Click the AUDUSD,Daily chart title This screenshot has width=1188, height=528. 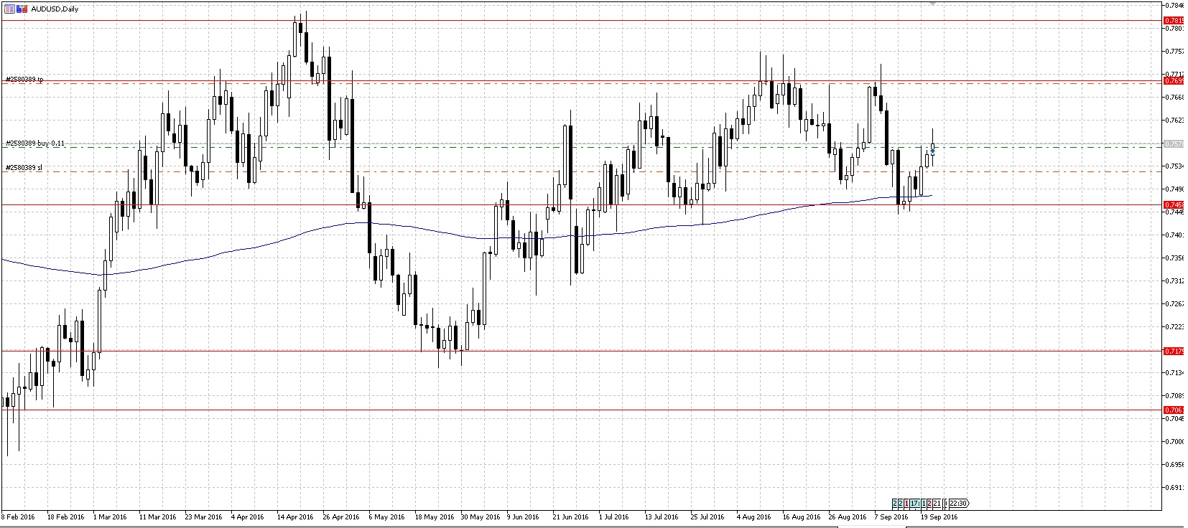coord(55,9)
